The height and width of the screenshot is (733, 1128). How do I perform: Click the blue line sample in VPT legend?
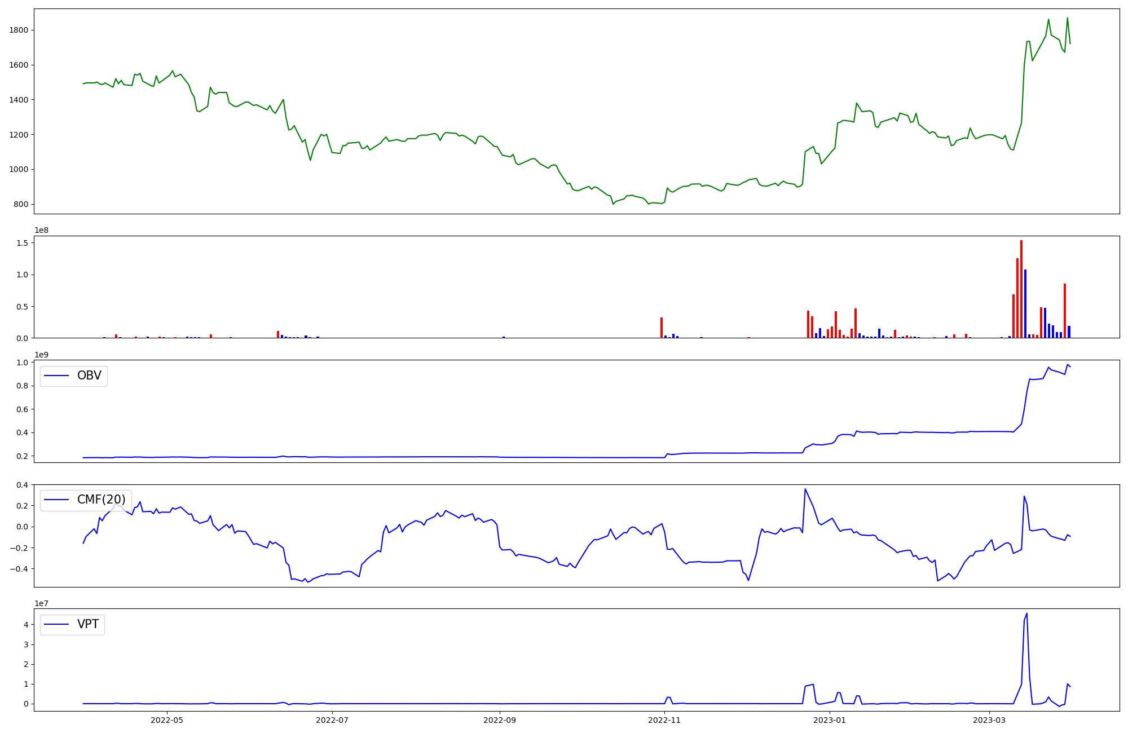[56, 624]
